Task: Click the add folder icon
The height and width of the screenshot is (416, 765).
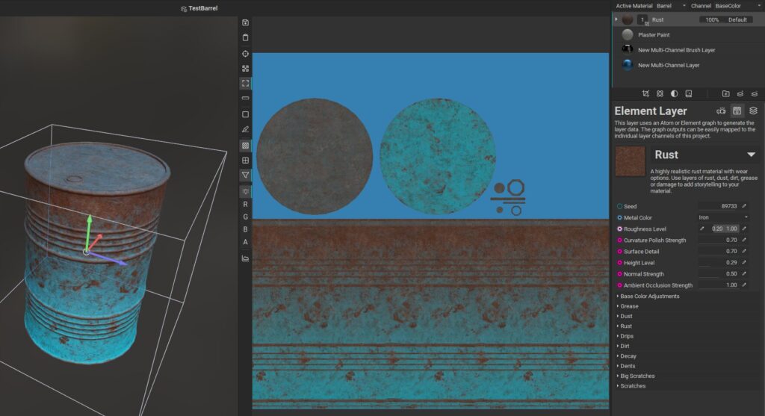Action: point(726,93)
